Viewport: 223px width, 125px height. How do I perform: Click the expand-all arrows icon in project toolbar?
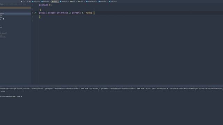(24, 1)
